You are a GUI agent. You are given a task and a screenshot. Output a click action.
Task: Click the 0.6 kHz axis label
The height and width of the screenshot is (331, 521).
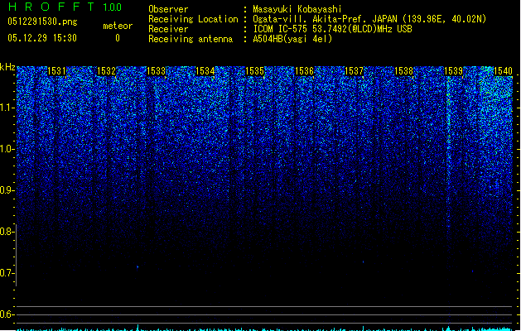point(7,314)
